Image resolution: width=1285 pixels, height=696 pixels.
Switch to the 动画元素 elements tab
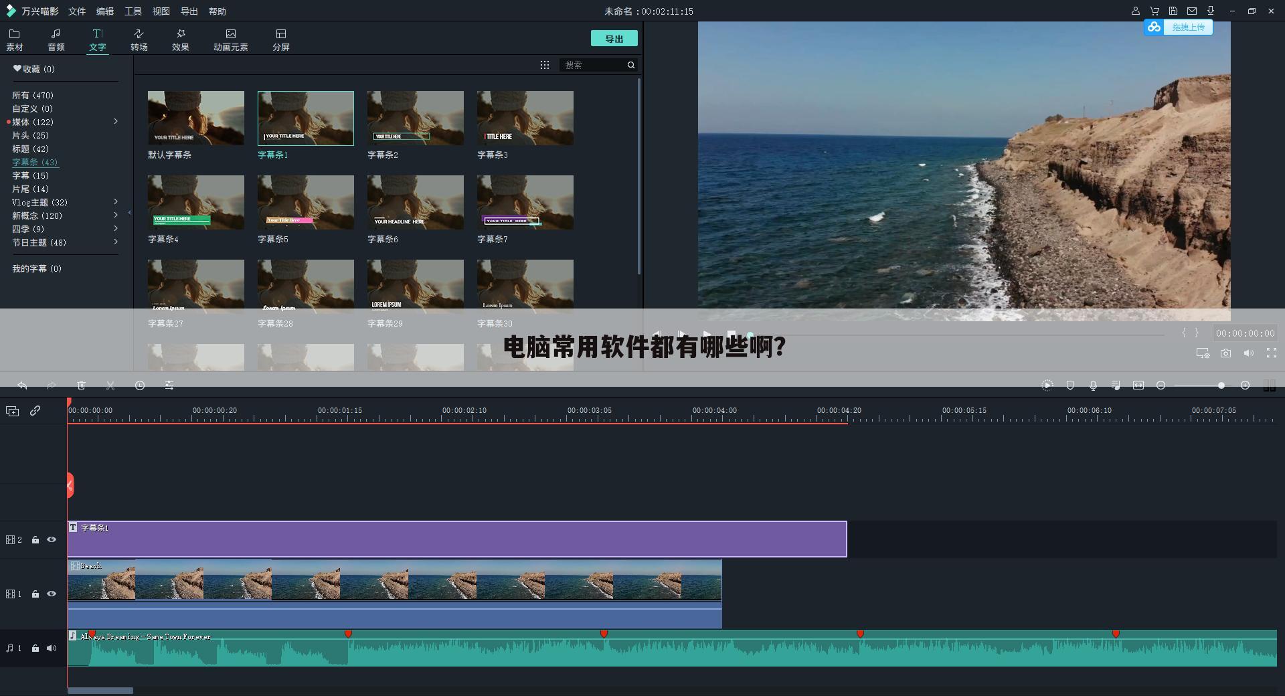pos(231,40)
